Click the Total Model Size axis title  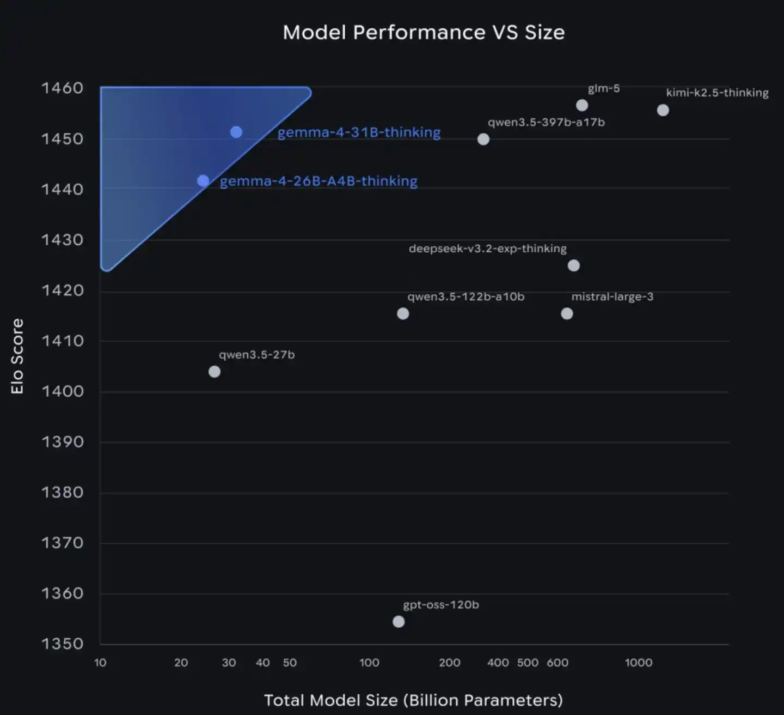(413, 700)
